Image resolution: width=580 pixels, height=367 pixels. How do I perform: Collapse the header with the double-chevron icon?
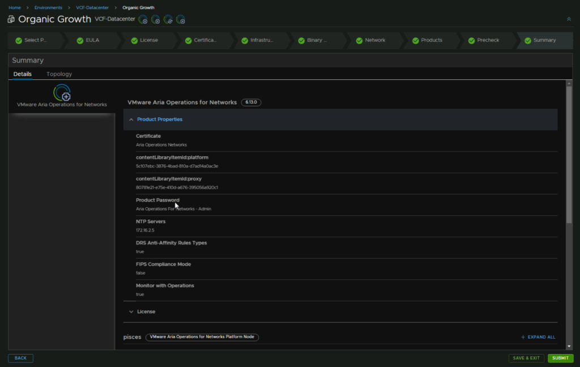[x=569, y=19]
